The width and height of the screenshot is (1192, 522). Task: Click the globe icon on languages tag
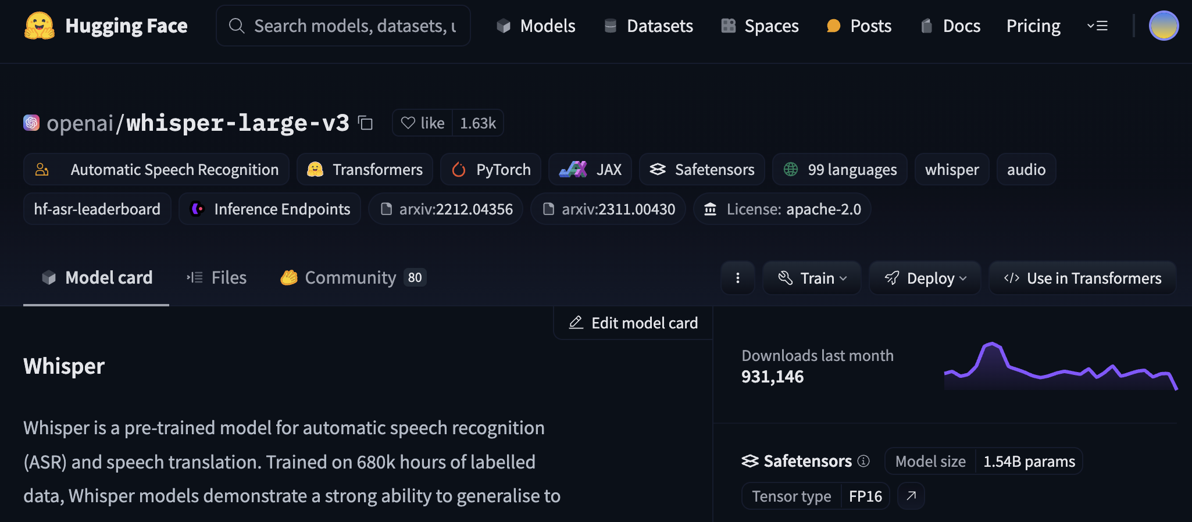pyautogui.click(x=791, y=169)
